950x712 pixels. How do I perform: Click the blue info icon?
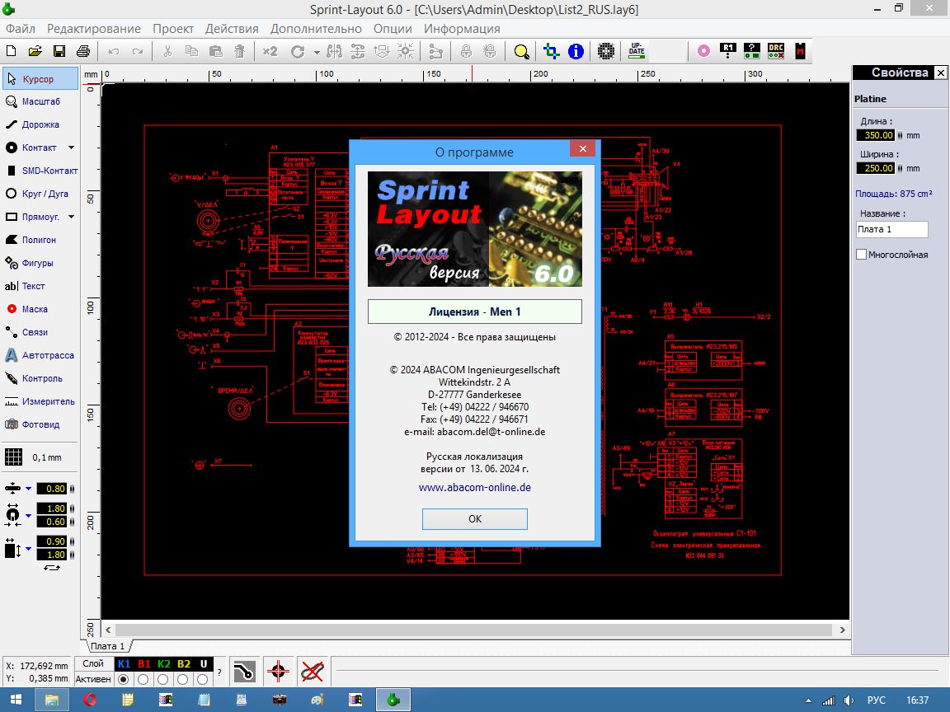[576, 51]
